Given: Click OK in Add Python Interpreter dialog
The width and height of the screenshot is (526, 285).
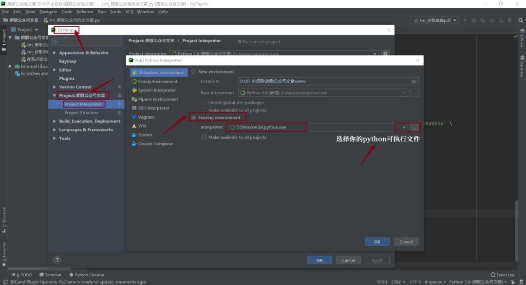Looking at the screenshot, I should click(x=377, y=242).
